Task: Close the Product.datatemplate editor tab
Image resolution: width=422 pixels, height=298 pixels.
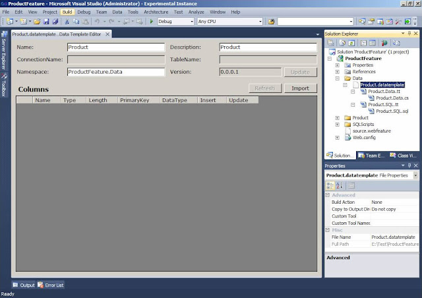Action: [x=107, y=34]
